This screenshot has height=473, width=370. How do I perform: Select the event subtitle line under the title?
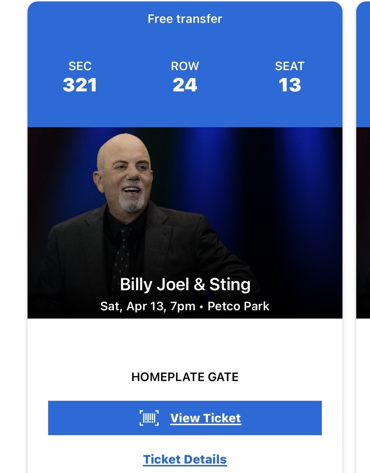[x=184, y=306]
